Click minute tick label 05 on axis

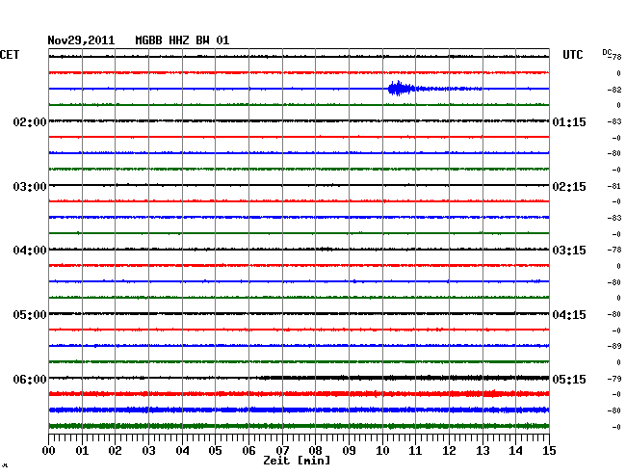click(215, 450)
